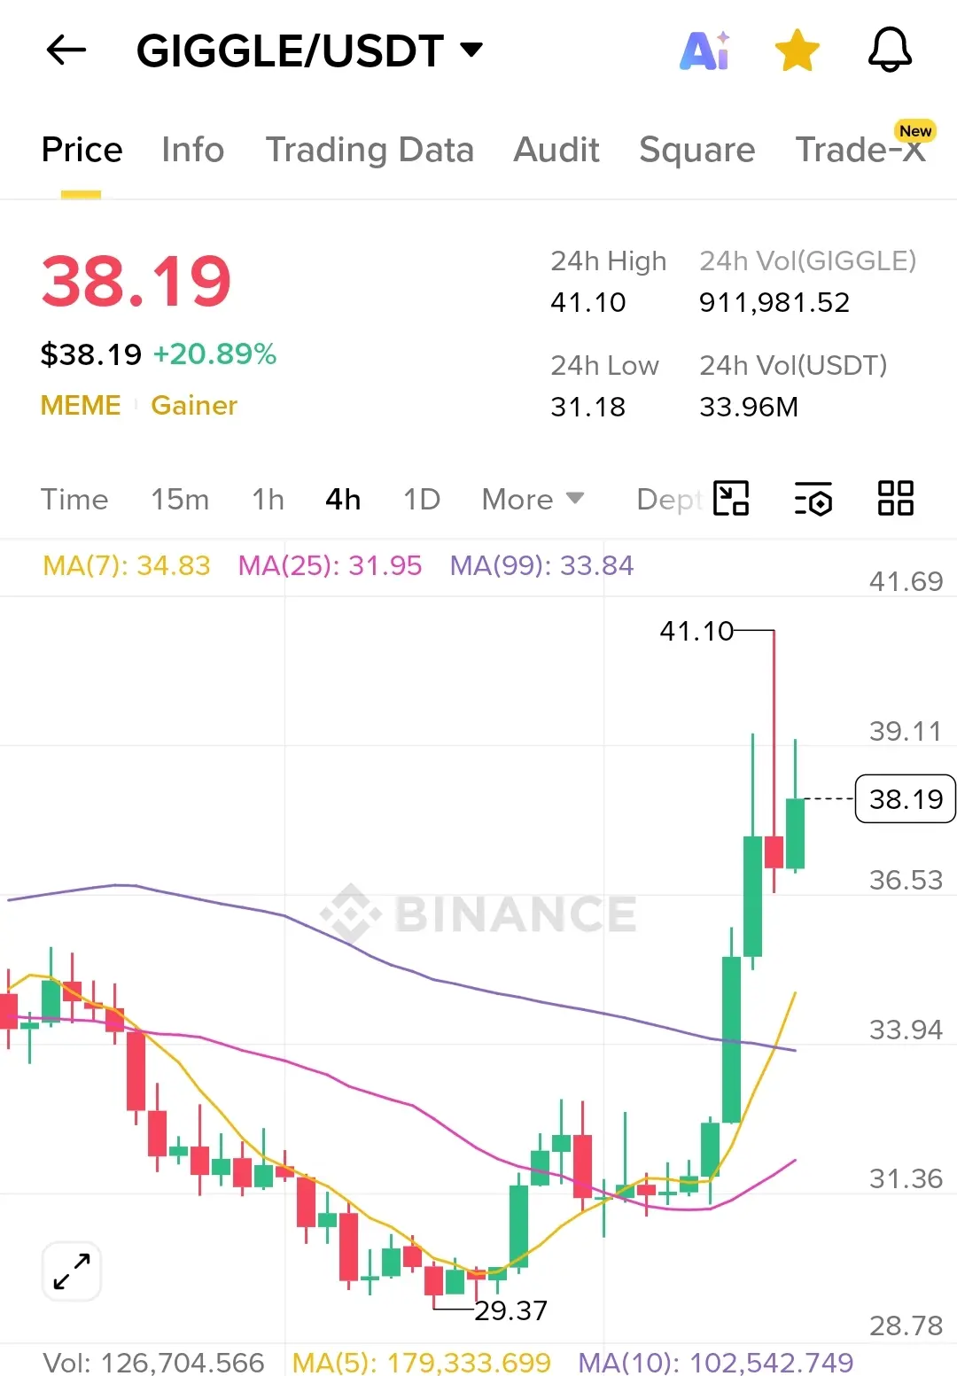Screen dimensions: 957x1376
Task: Select the 1h chart interval
Action: tap(268, 500)
